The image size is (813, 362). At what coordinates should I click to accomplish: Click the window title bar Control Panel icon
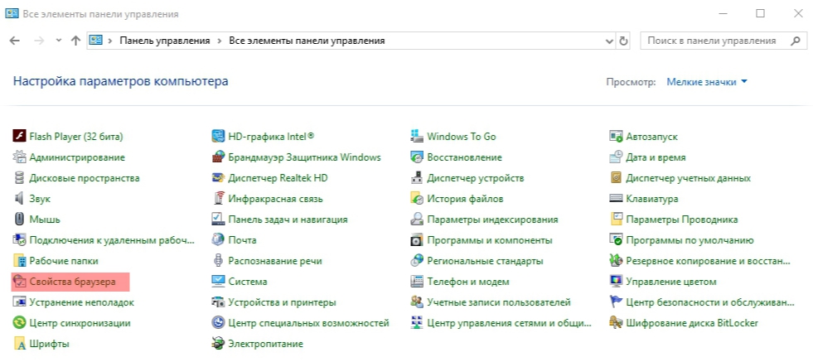[12, 14]
